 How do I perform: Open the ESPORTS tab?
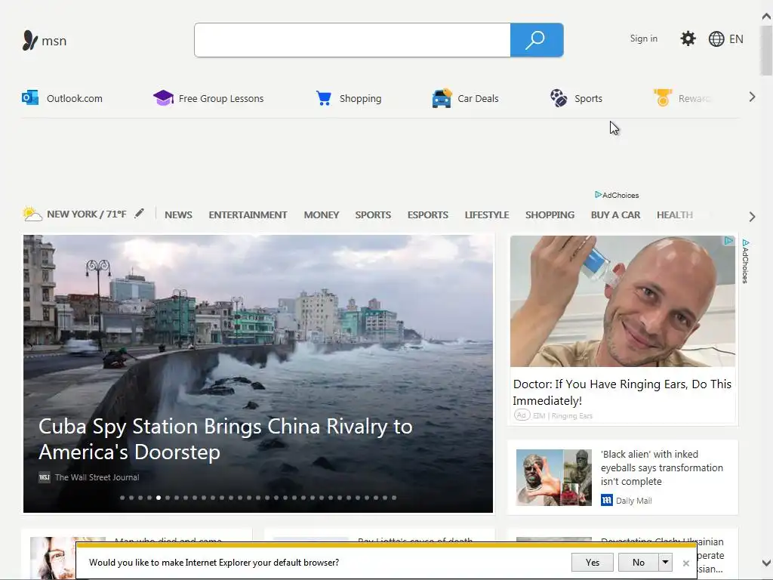(x=428, y=215)
